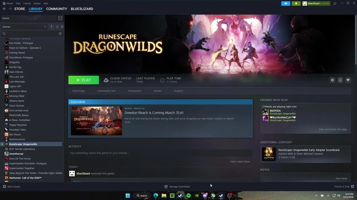Open Discord from the taskbar
The image size is (357, 200).
[205, 196]
